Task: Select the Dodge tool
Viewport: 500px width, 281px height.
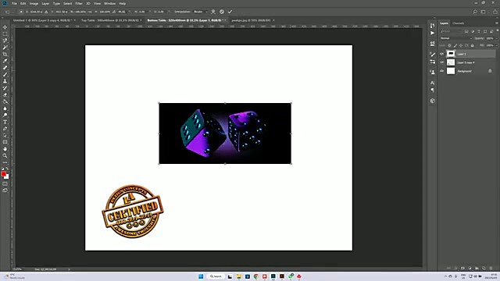Action: 5,115
